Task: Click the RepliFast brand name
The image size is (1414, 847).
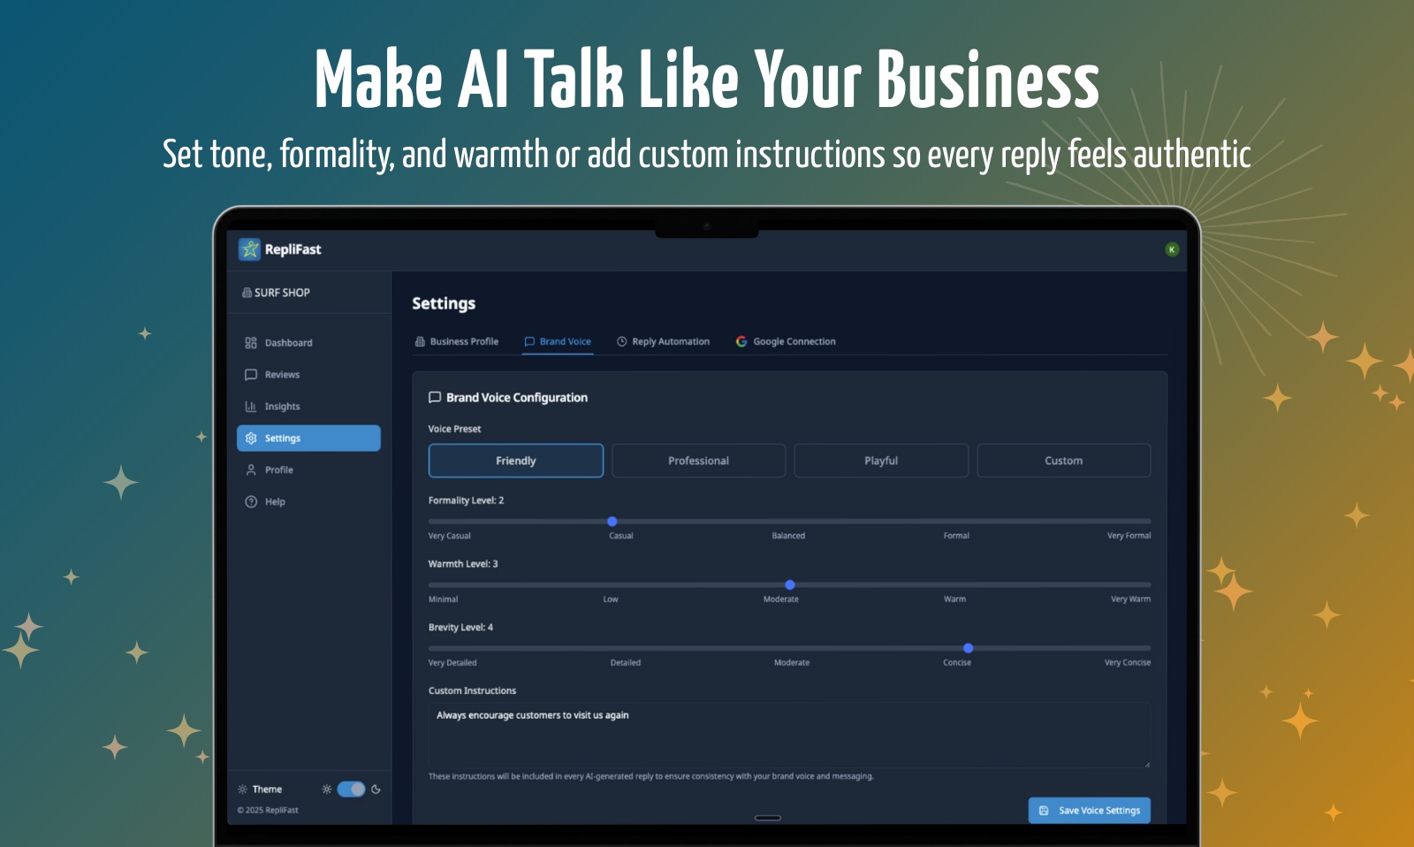Action: pyautogui.click(x=293, y=249)
